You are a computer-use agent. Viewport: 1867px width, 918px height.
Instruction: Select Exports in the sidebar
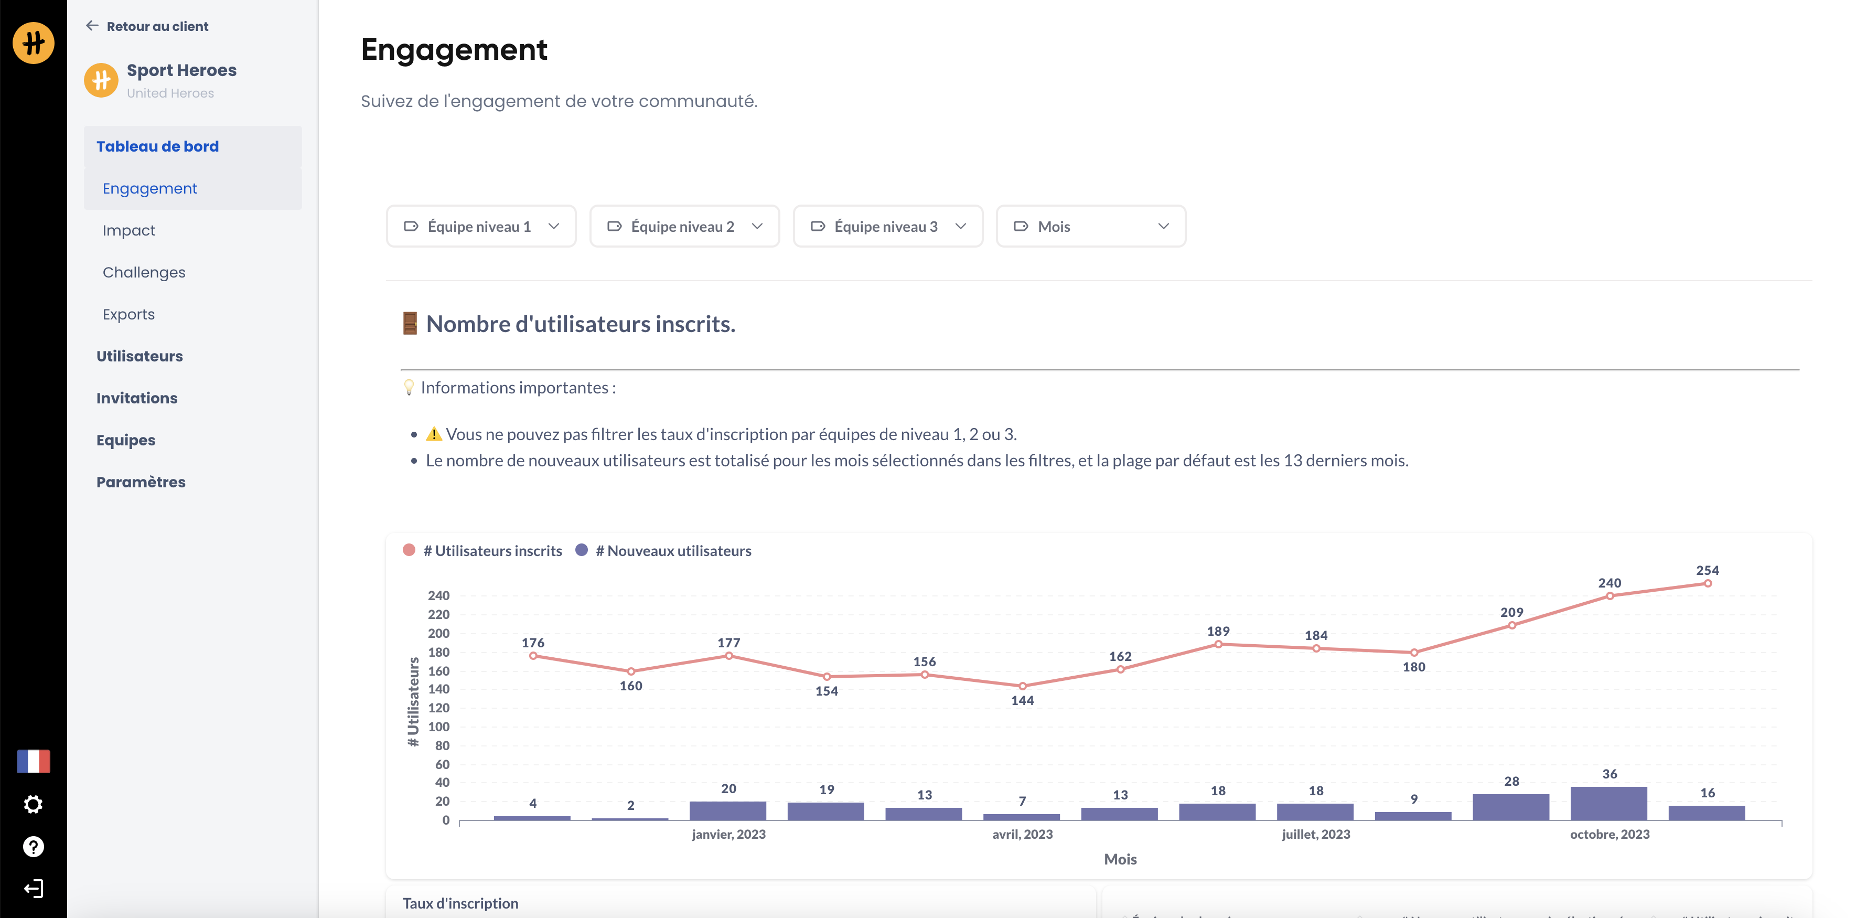(128, 315)
